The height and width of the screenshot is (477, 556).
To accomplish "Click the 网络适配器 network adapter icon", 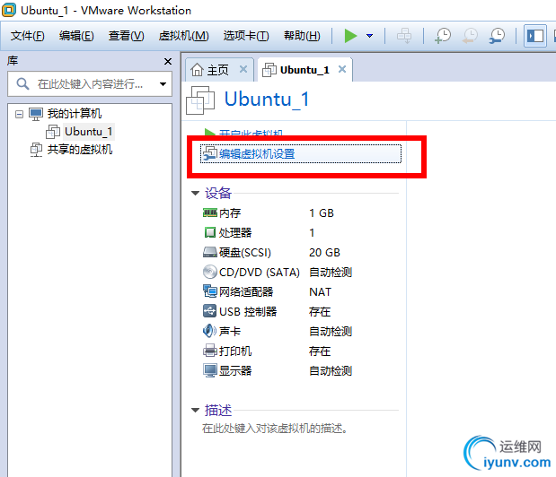I will tap(210, 291).
